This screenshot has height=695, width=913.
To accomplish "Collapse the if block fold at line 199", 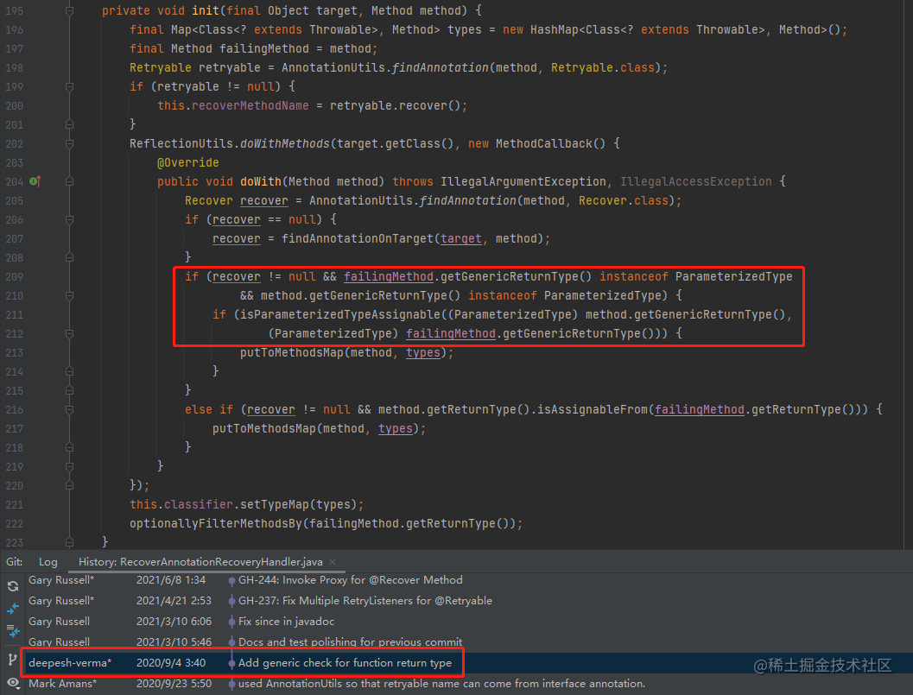I will [x=69, y=86].
